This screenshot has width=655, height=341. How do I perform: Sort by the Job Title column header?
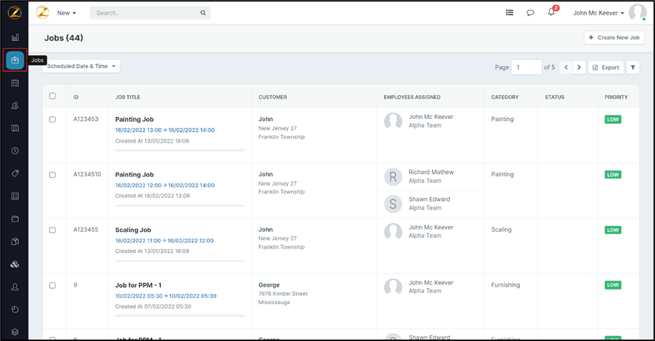(127, 97)
